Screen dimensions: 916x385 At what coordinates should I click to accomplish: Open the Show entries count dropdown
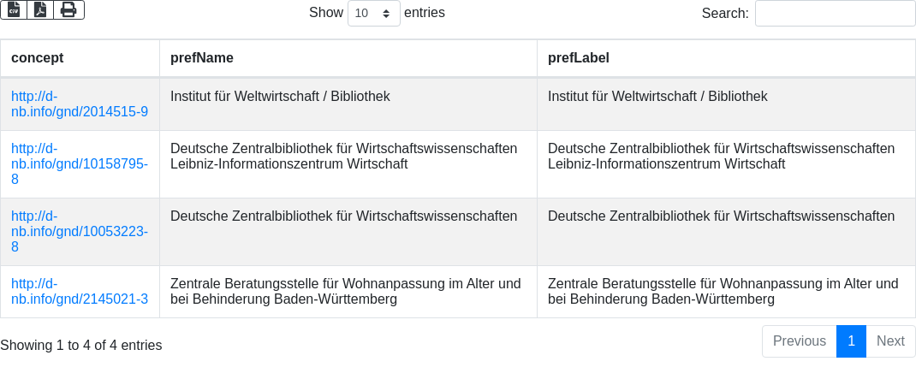pos(373,14)
